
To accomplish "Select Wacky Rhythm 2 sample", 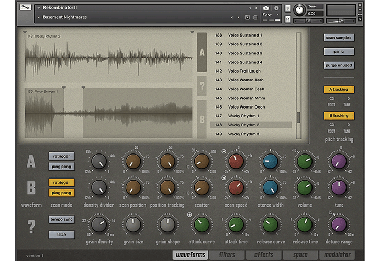I will pyautogui.click(x=251, y=125).
